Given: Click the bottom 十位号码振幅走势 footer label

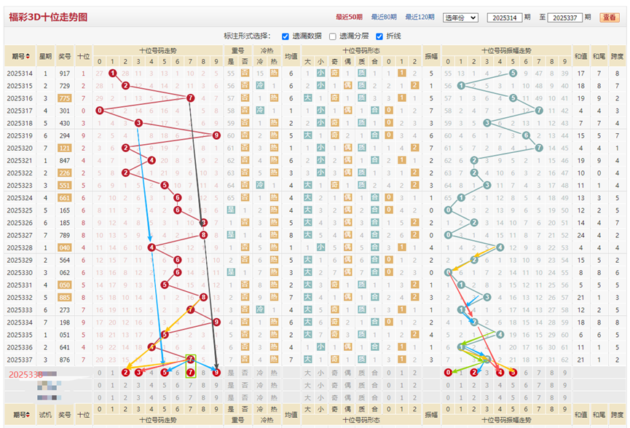Looking at the screenshot, I should [x=506, y=420].
